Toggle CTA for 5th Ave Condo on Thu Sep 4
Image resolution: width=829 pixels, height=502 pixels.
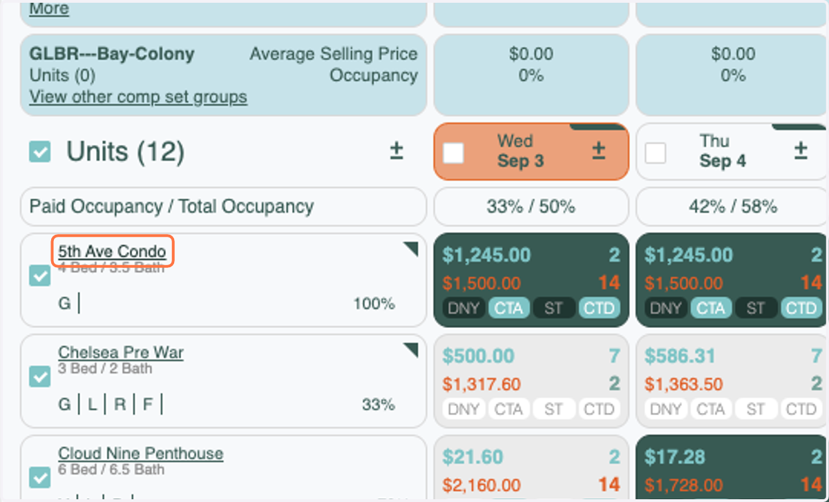[x=711, y=308]
